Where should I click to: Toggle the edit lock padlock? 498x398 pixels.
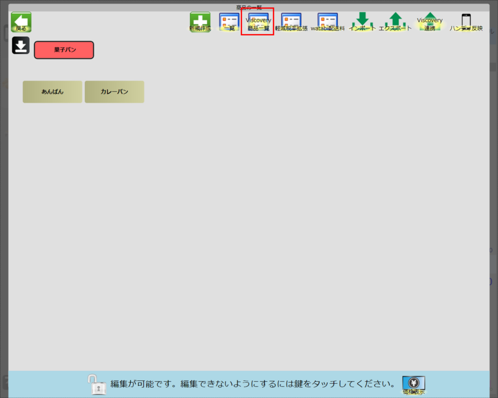96,384
